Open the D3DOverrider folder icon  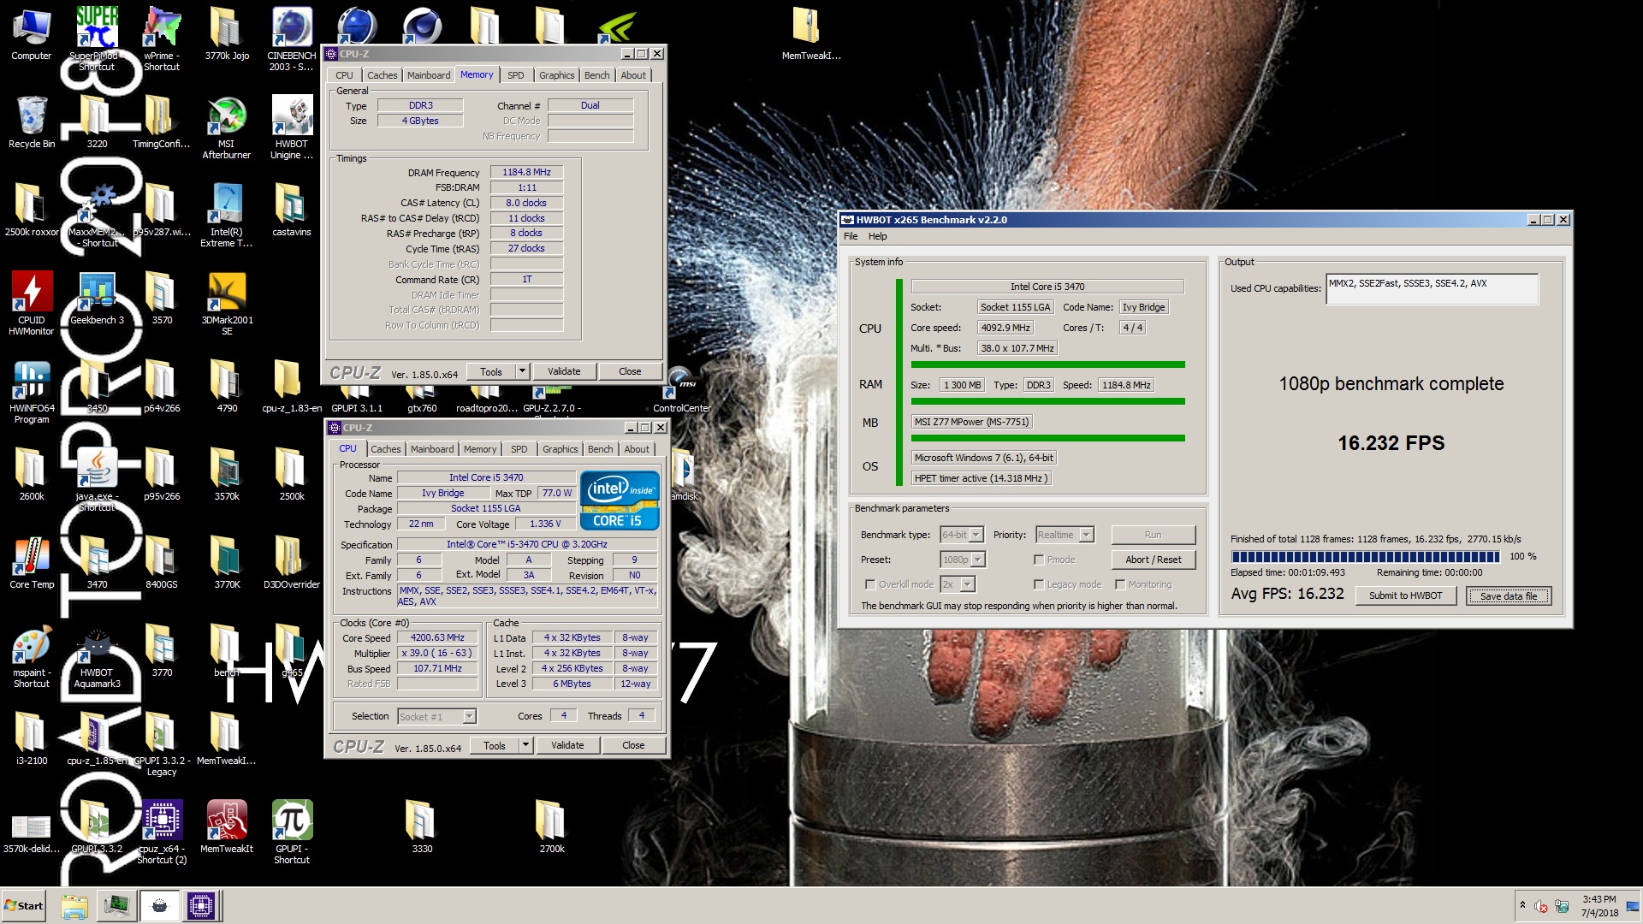coord(292,562)
